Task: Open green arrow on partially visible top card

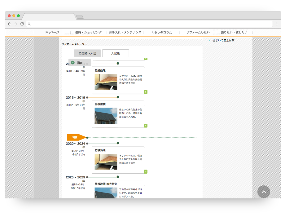Action: point(146,59)
